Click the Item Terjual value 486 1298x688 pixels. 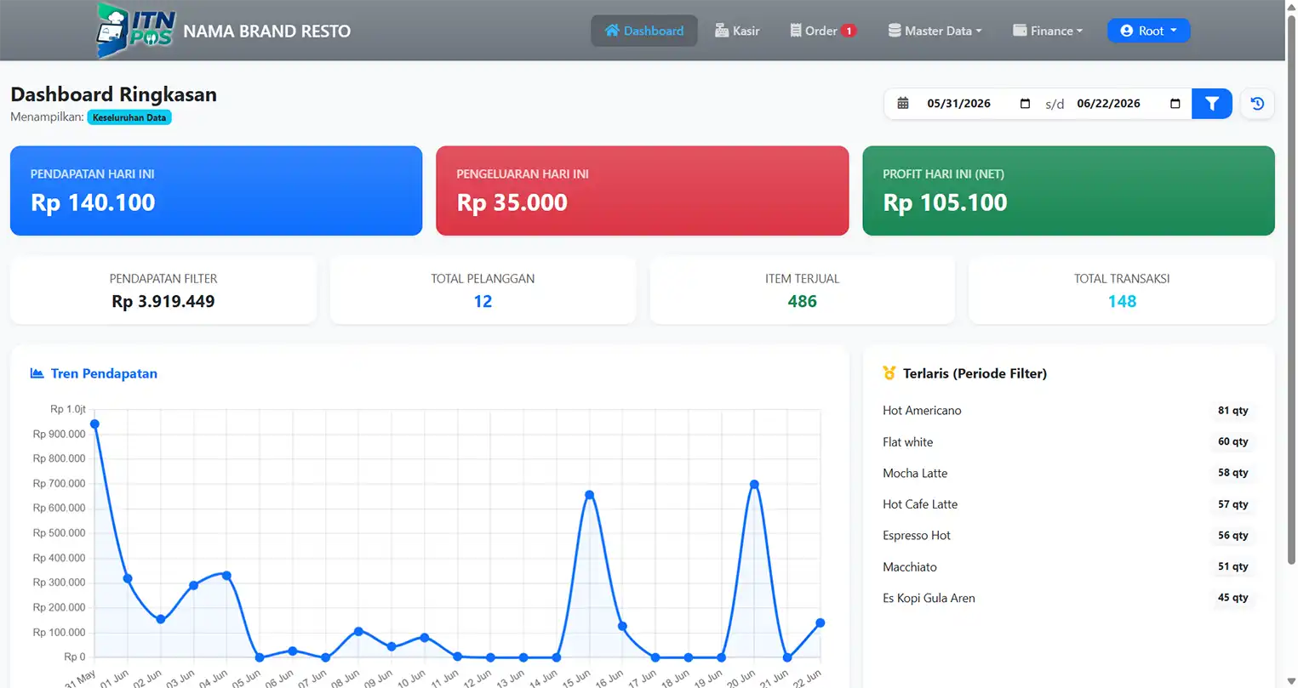point(803,301)
